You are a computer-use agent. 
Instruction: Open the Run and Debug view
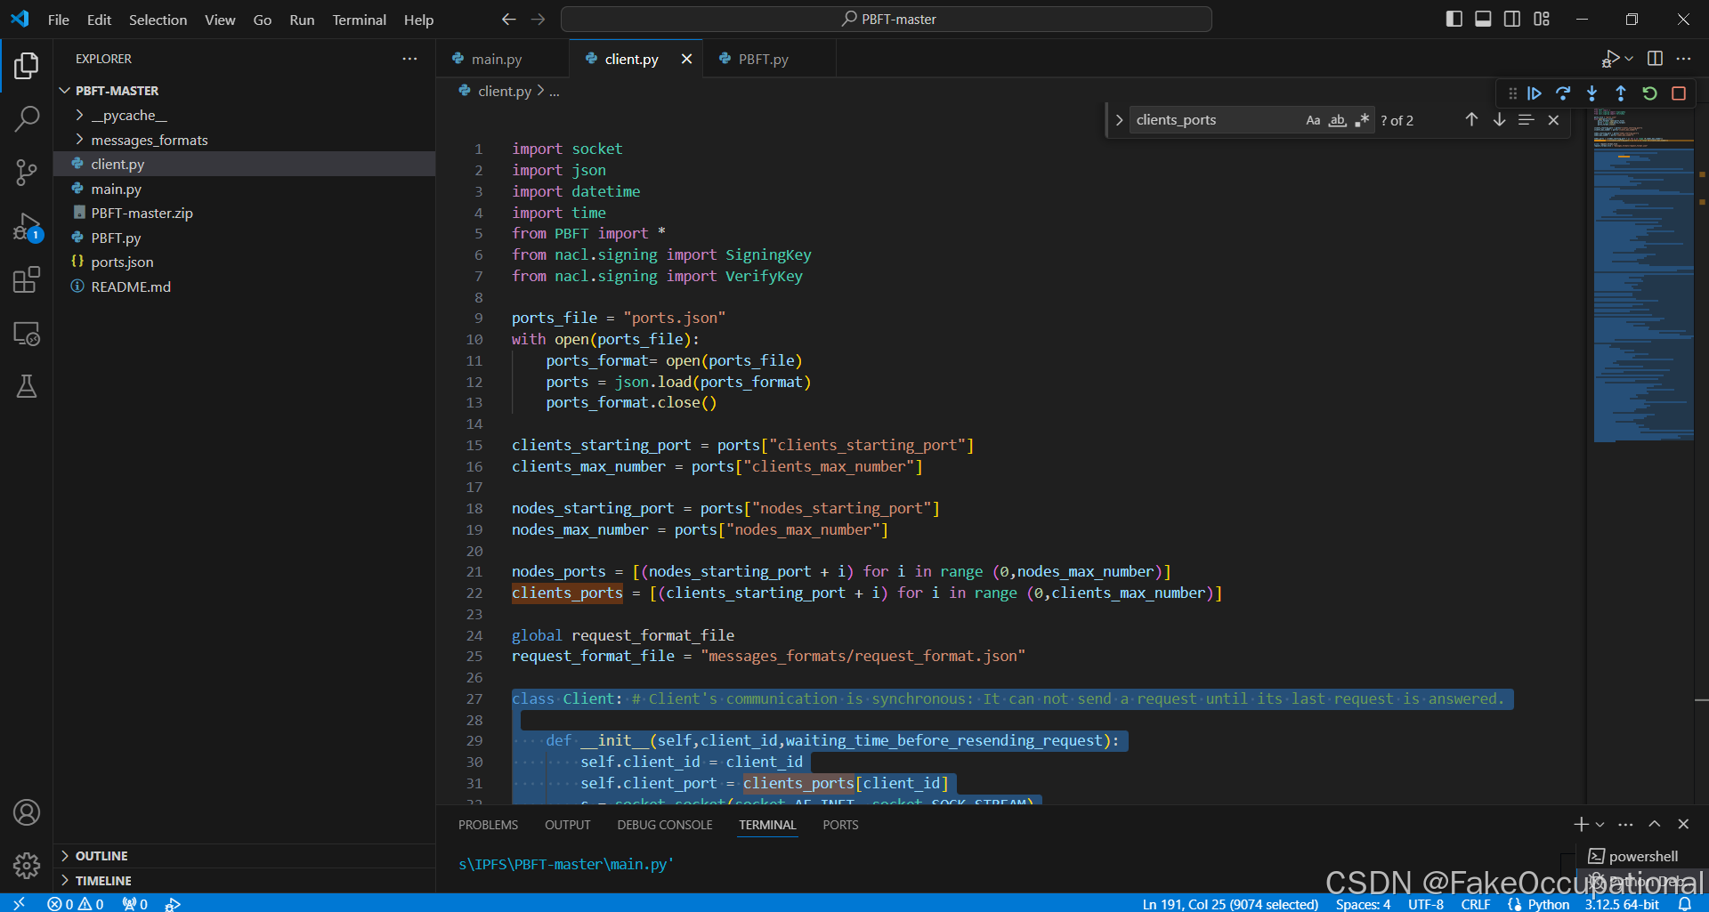tap(27, 227)
